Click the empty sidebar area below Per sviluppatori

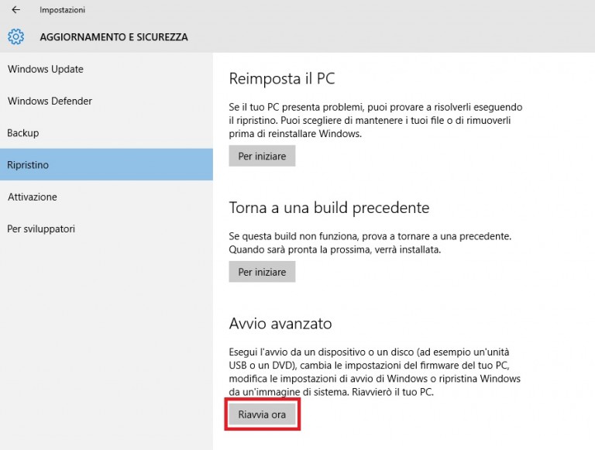(106, 341)
